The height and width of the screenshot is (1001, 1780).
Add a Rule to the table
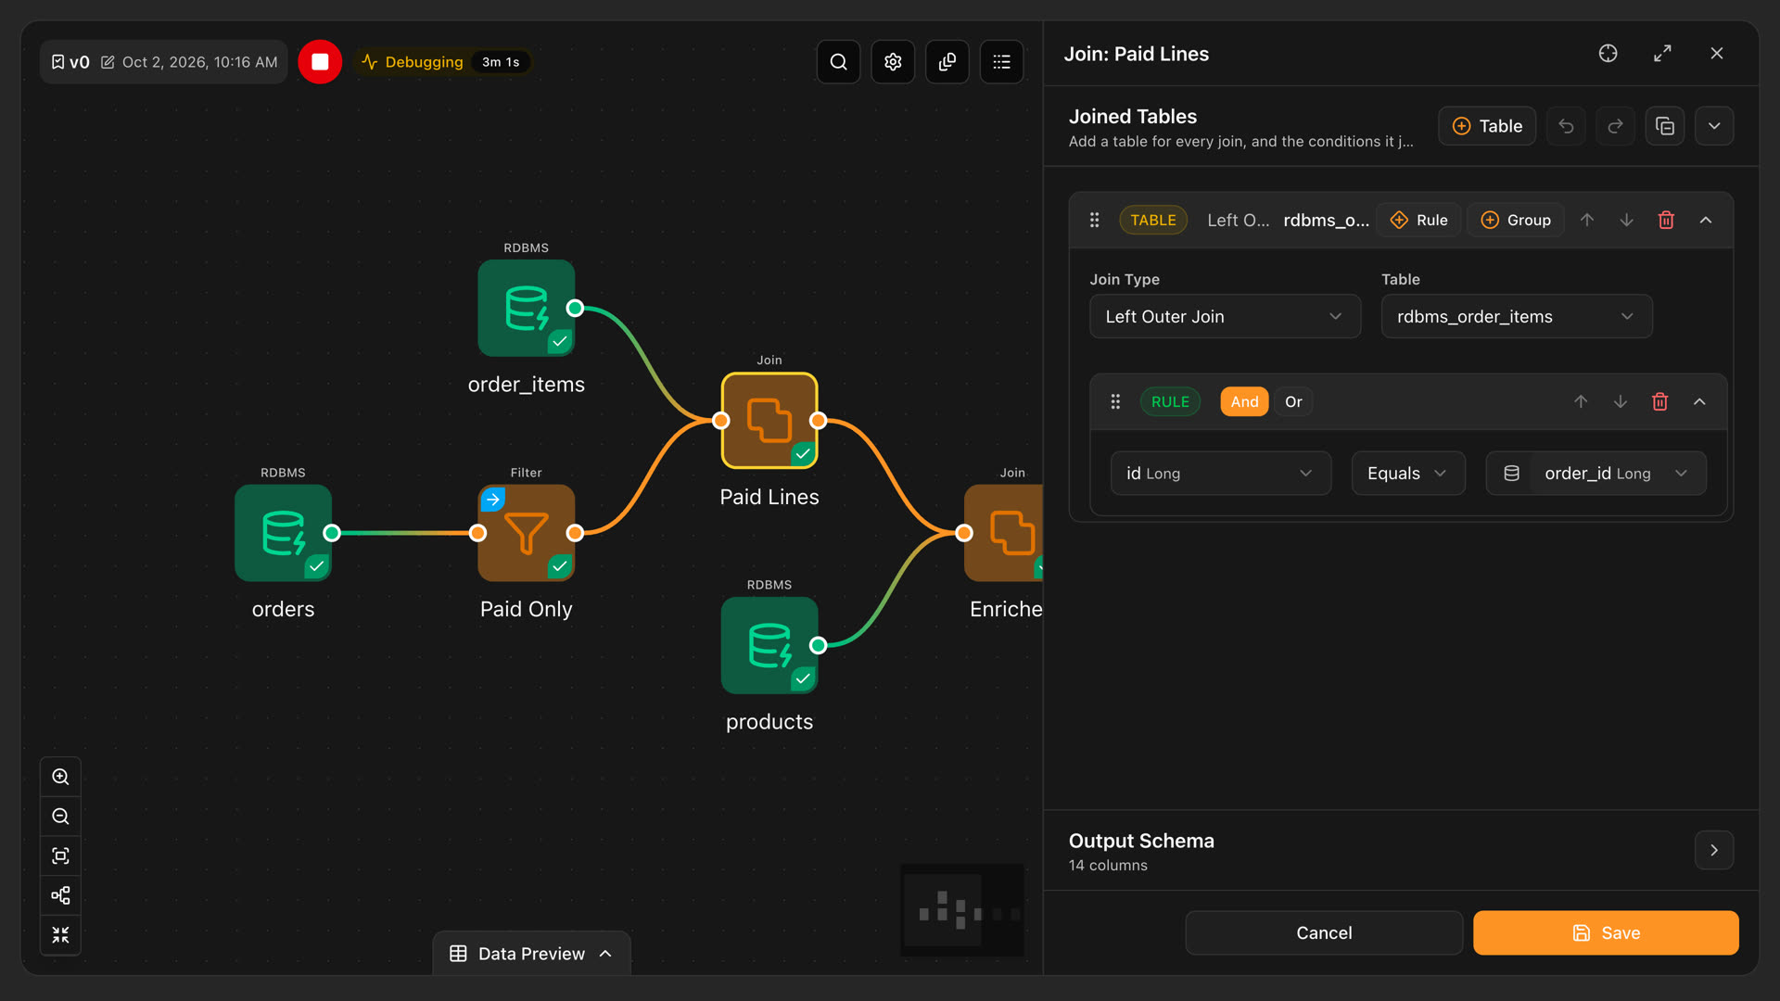pyautogui.click(x=1418, y=221)
